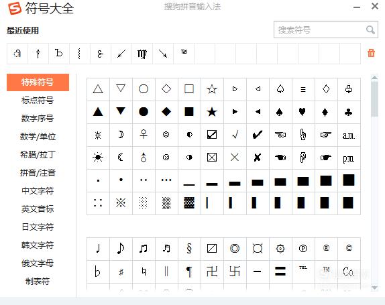Switch to the 数字序号 category
The height and width of the screenshot is (305, 385).
pyautogui.click(x=38, y=118)
